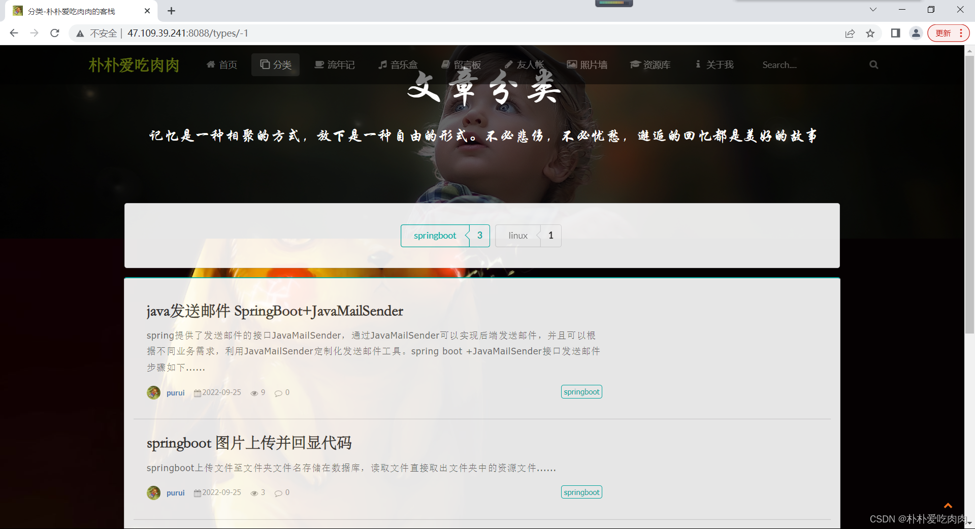Open a new browser tab
975x529 pixels.
(171, 11)
